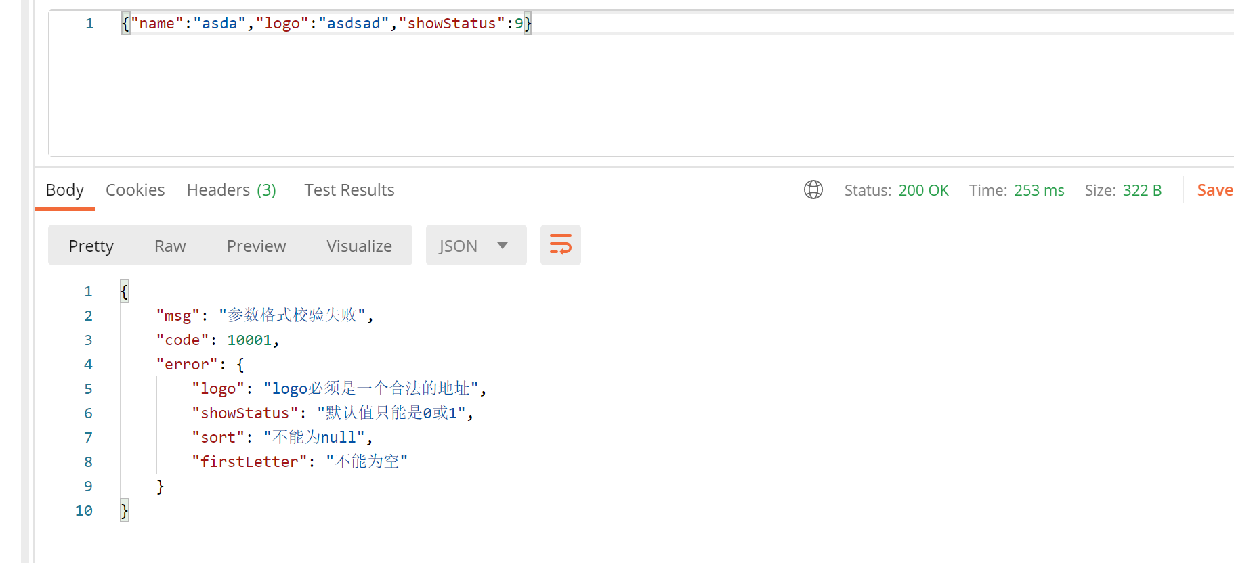This screenshot has width=1234, height=563.
Task: Click the "showStatus" key in request body
Action: point(452,24)
